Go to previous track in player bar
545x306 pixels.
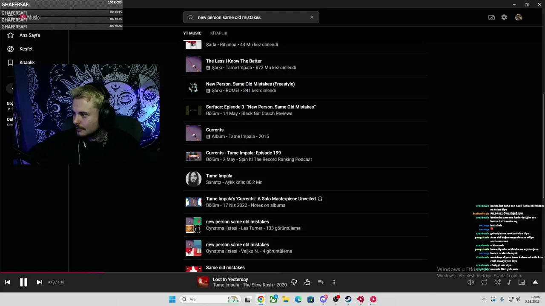(8, 282)
